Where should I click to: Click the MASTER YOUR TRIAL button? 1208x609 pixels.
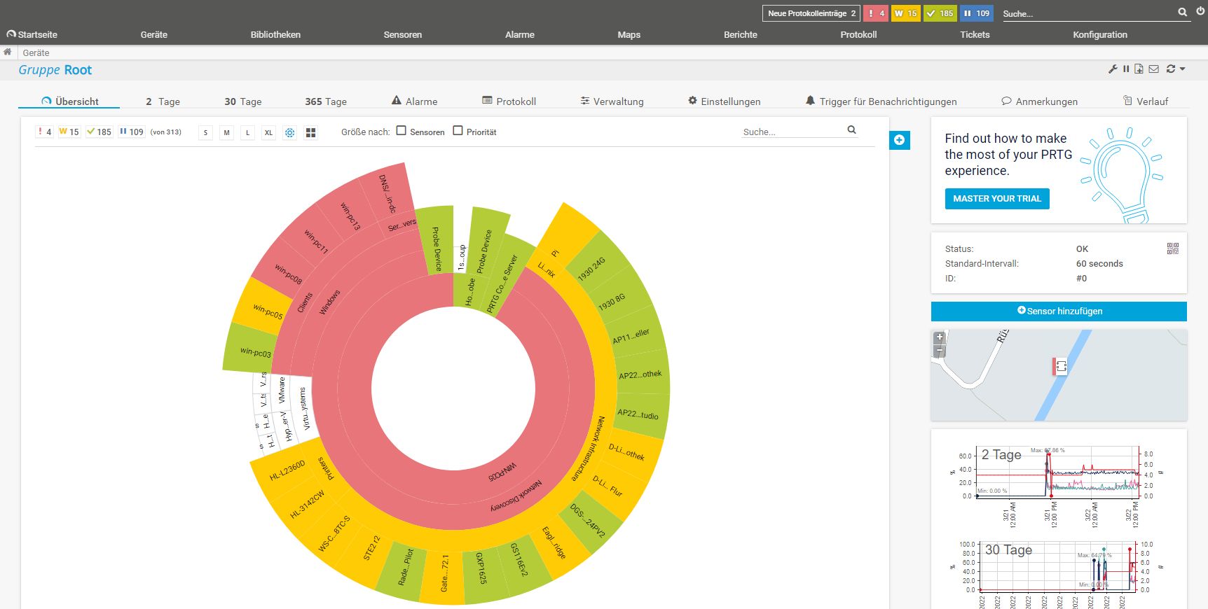point(996,199)
